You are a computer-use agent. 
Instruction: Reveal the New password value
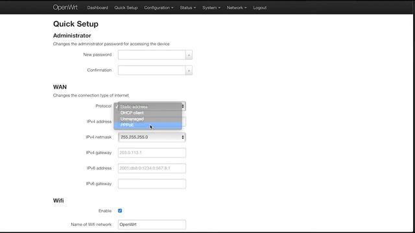pos(189,55)
